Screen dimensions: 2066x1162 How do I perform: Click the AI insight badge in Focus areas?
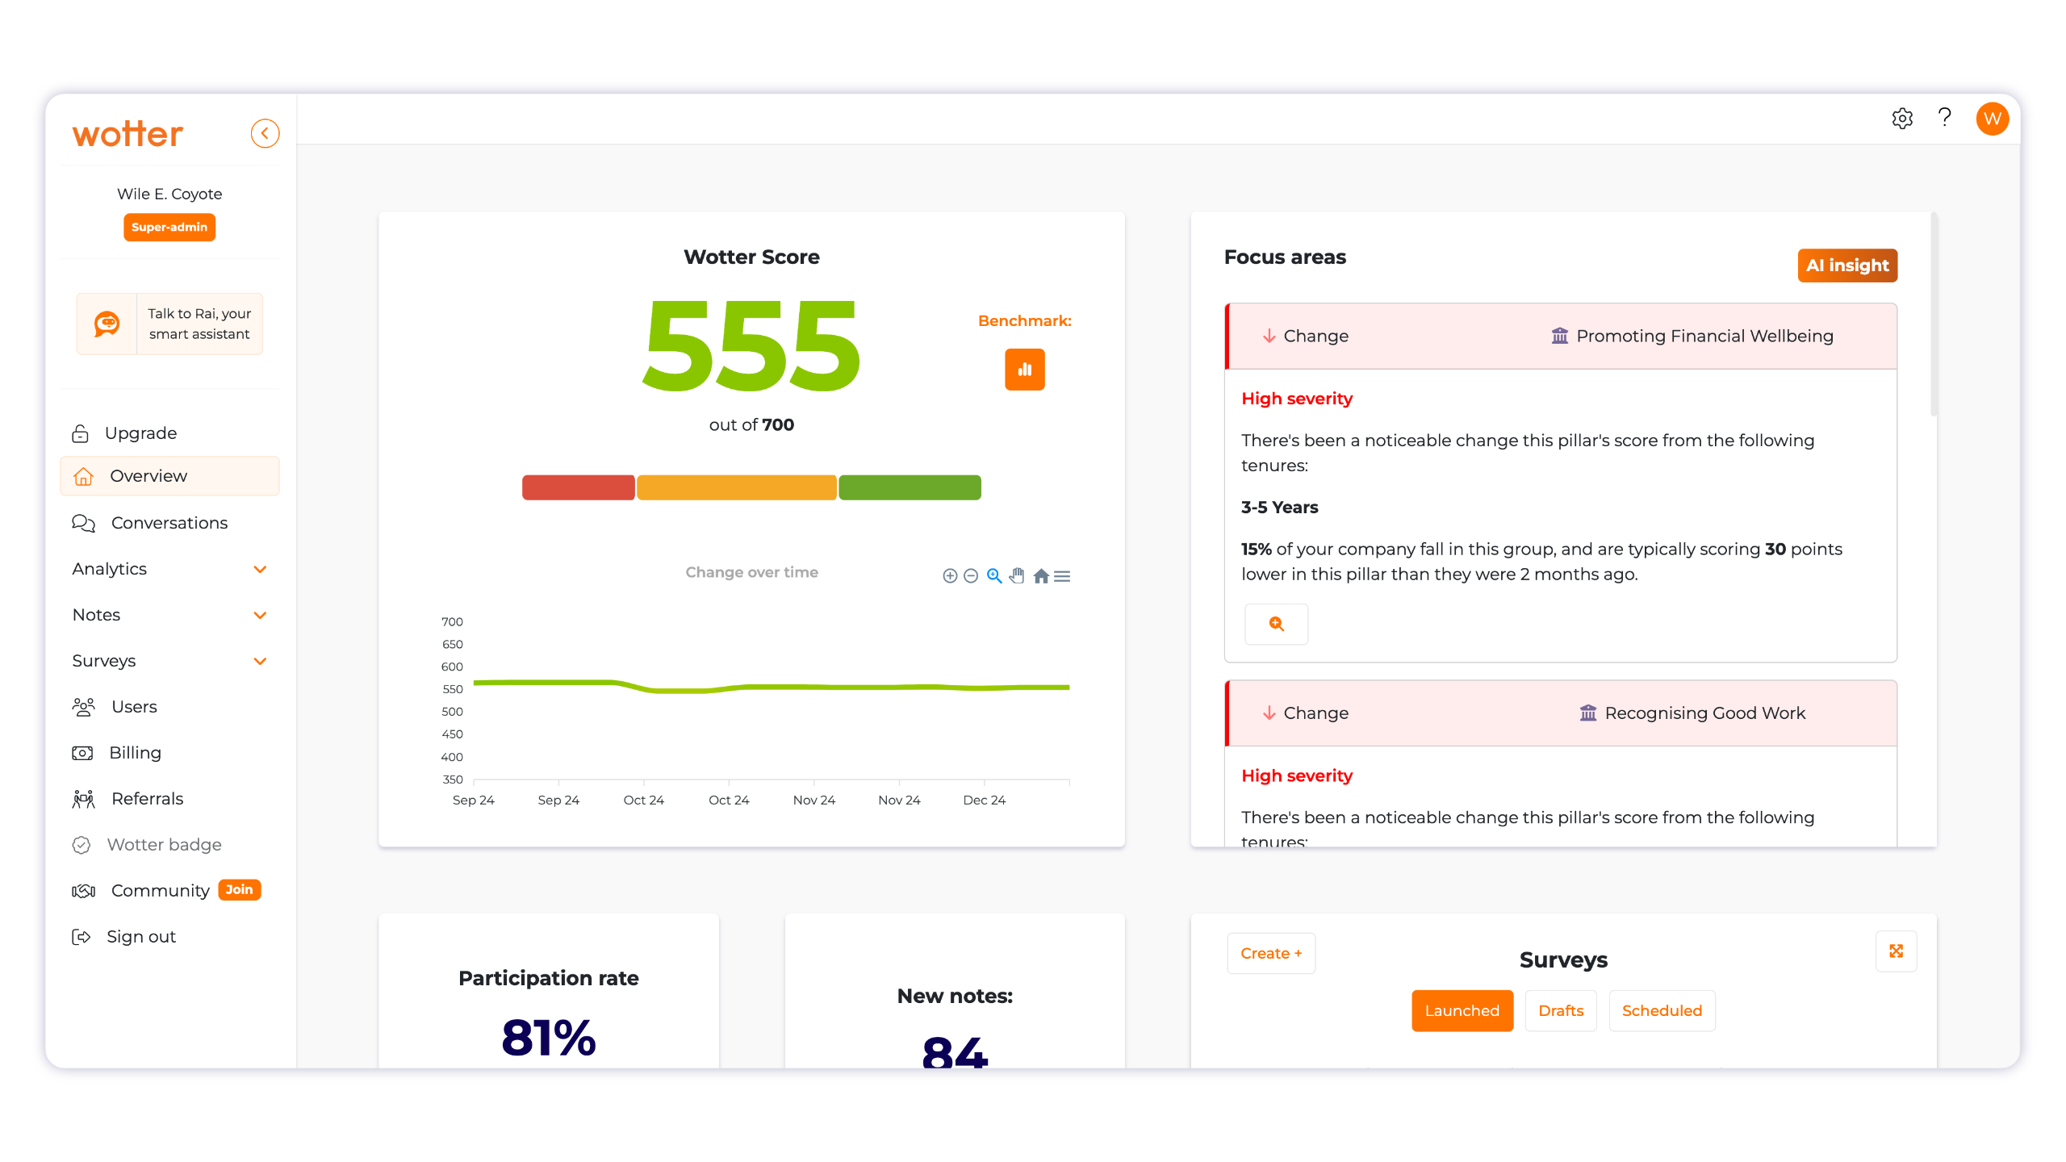tap(1847, 265)
